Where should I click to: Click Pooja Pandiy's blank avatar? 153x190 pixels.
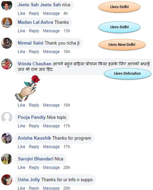click(7, 117)
